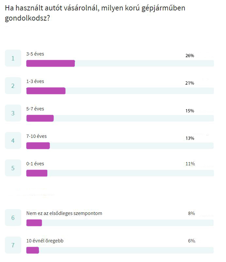This screenshot has height=262, width=226.
Task: Click the "3-5 éves" answer label
Action: coord(35,54)
